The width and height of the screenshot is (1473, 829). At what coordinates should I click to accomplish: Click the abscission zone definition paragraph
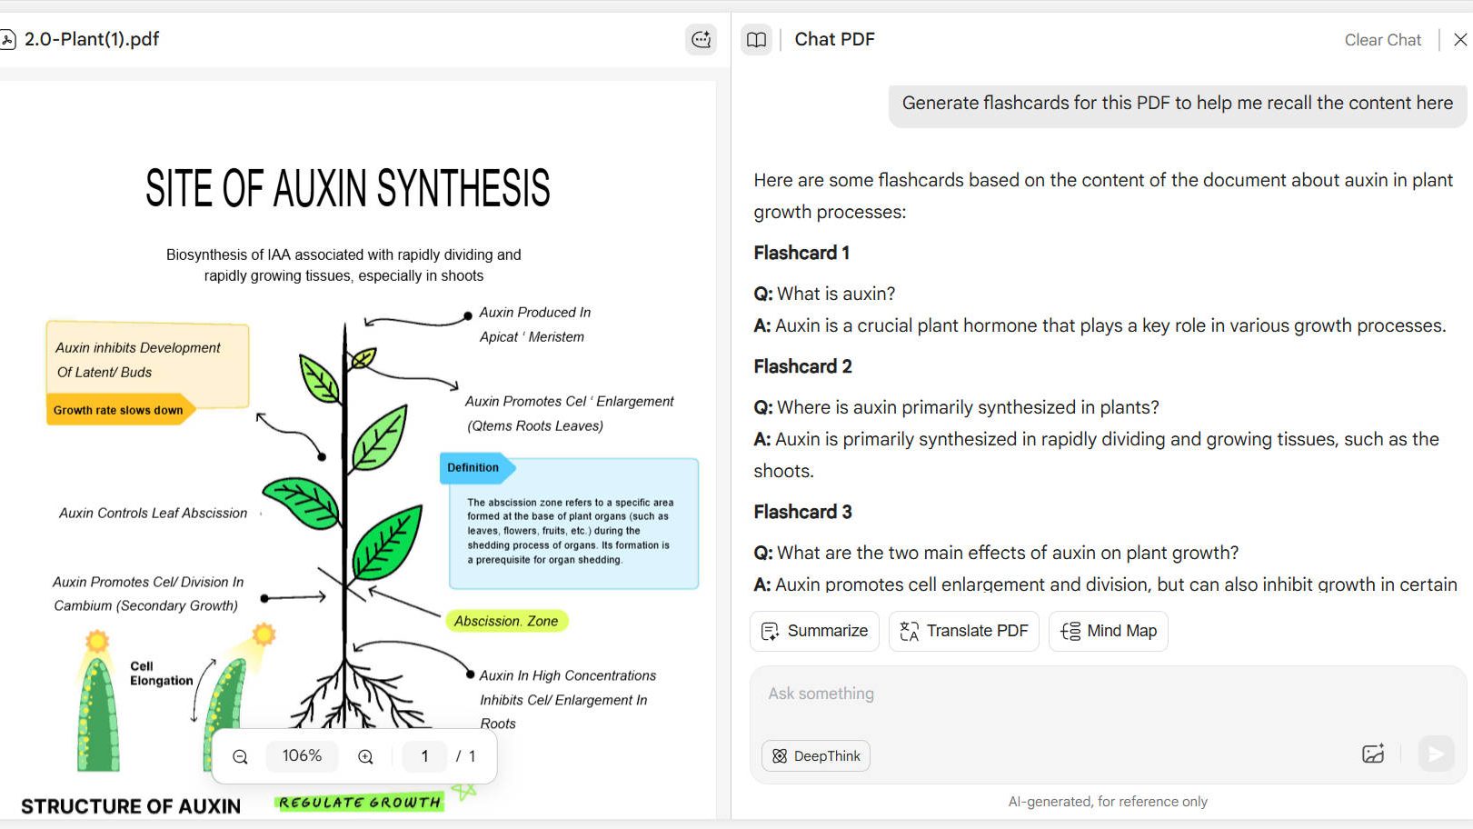571,531
